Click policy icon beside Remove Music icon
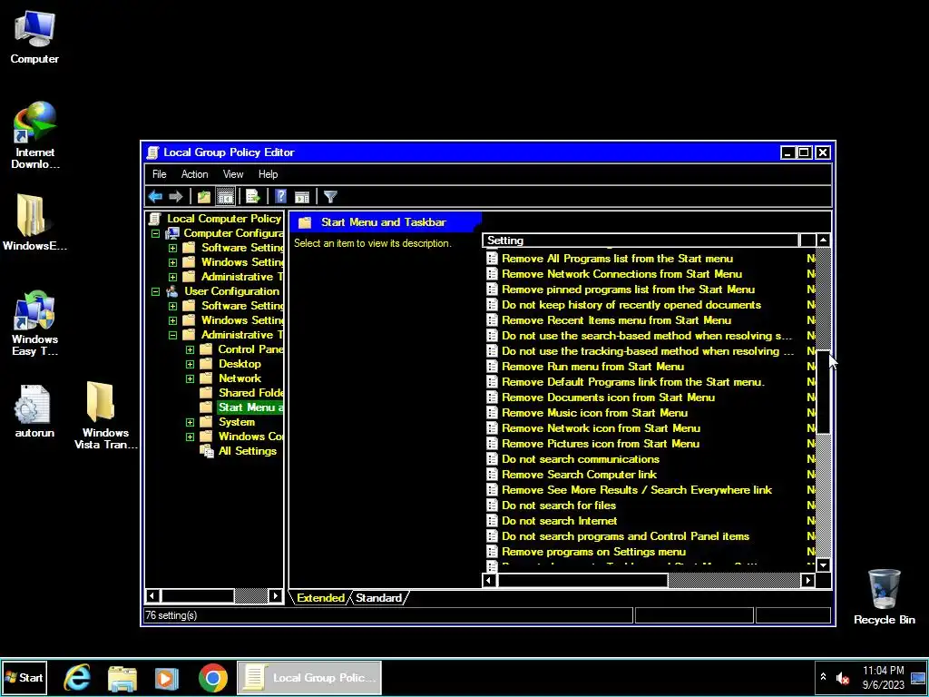929x697 pixels. click(492, 413)
